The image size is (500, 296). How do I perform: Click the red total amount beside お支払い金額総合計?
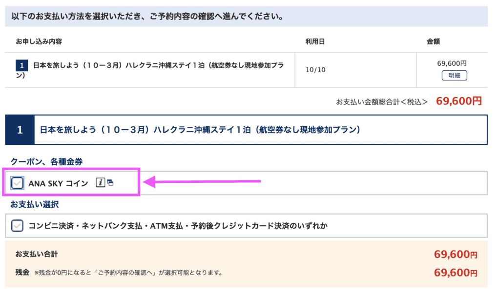(x=458, y=101)
